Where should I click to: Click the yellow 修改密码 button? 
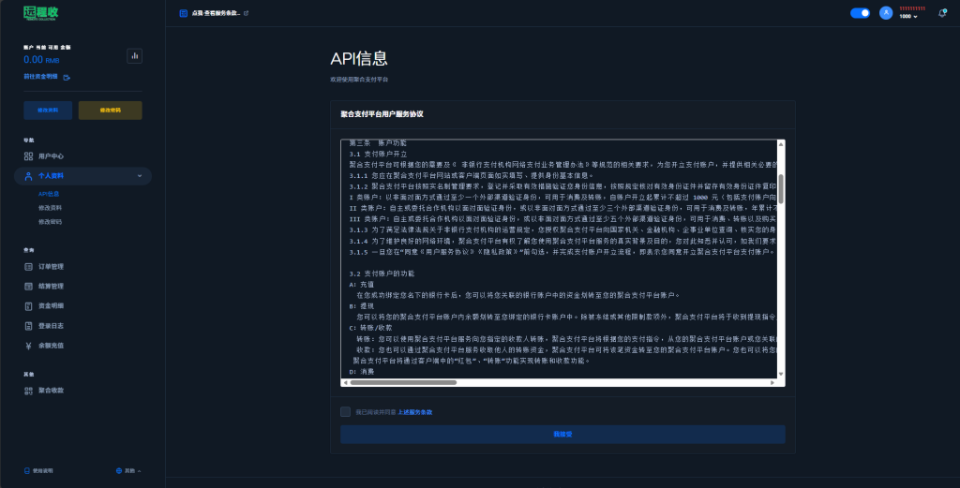click(111, 111)
